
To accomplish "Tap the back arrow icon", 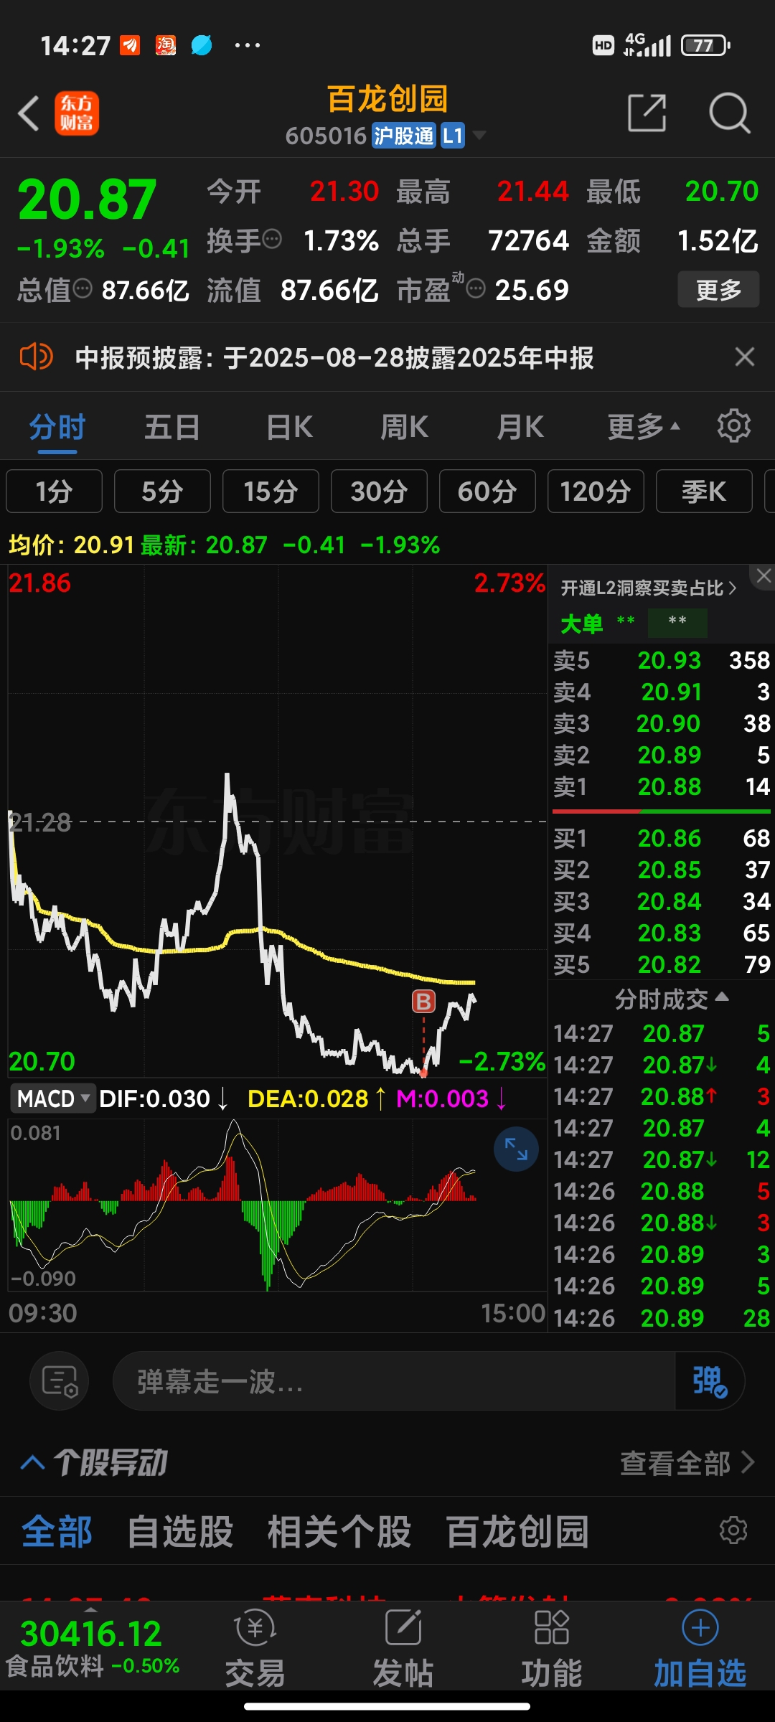I will [x=29, y=113].
